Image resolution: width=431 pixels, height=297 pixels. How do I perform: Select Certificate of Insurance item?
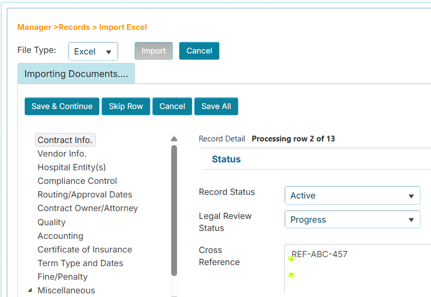click(x=84, y=249)
